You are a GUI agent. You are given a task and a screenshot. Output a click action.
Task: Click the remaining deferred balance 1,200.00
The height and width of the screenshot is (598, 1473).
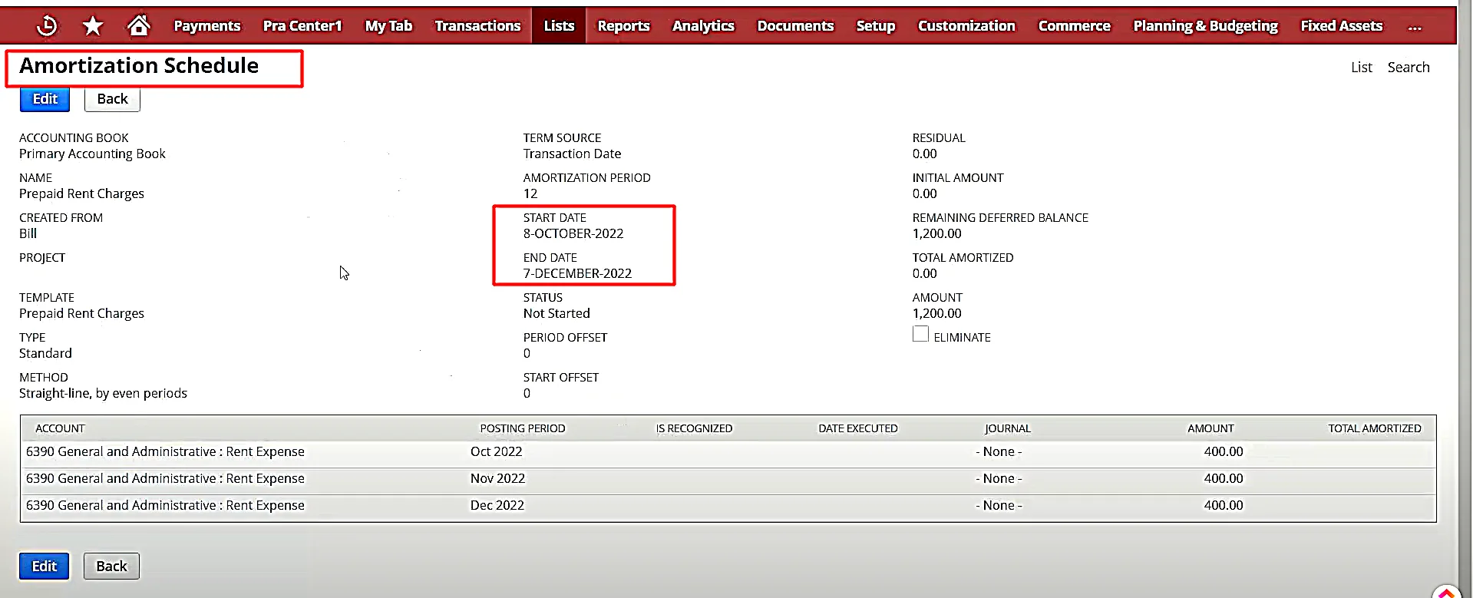[936, 234]
